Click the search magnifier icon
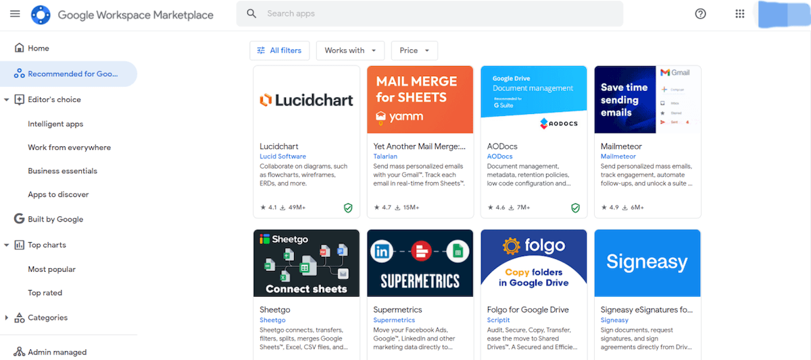The width and height of the screenshot is (811, 360). [x=251, y=13]
